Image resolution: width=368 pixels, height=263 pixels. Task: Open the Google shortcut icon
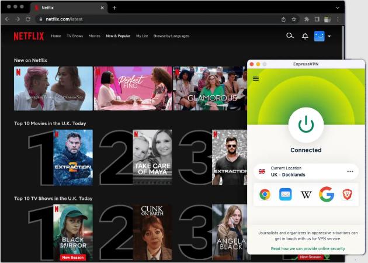[x=327, y=195]
